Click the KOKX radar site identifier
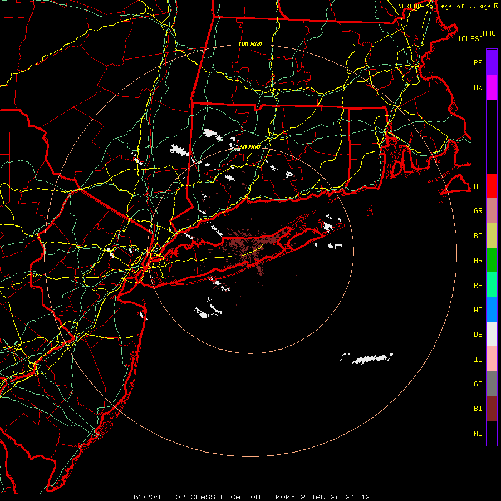Screen dimensions: 501x501 tap(287, 497)
